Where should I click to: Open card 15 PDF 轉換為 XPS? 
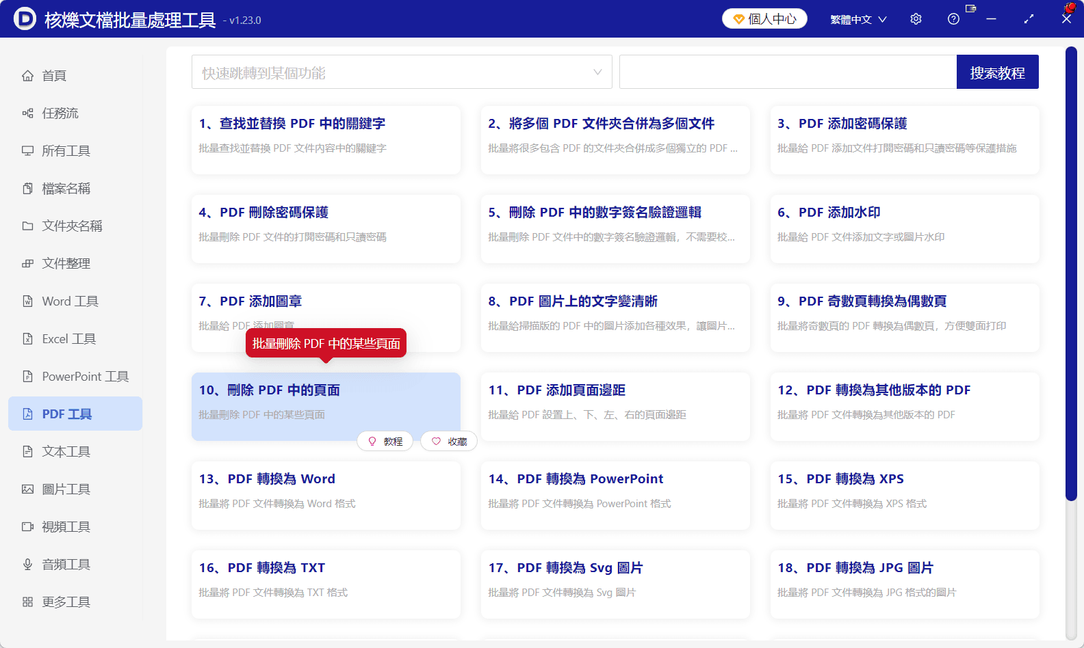[x=905, y=496]
